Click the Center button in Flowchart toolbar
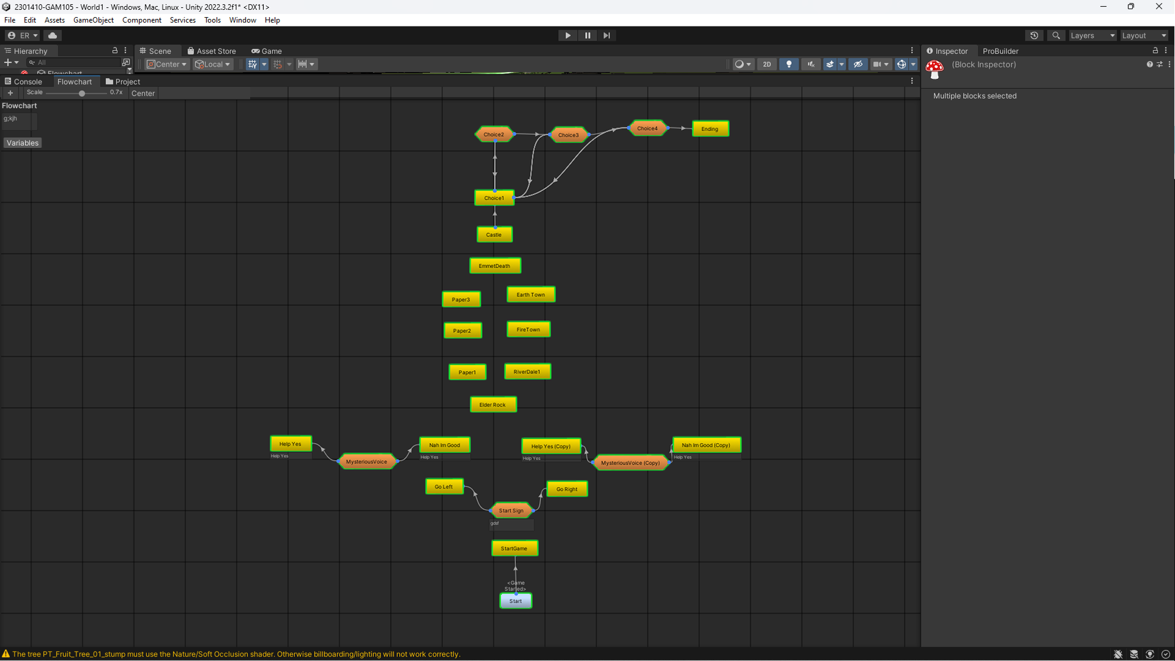Screen dimensions: 1175x661 (143, 94)
